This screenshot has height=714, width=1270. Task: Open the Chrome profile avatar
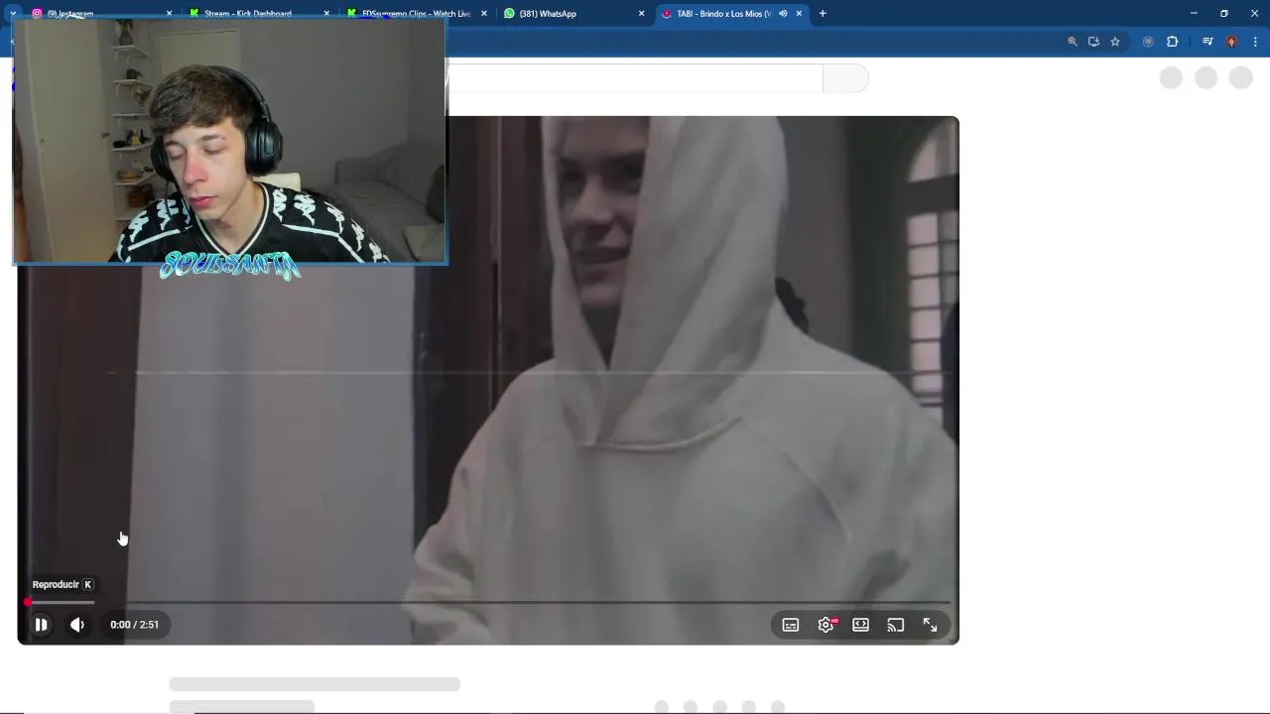(x=1231, y=42)
